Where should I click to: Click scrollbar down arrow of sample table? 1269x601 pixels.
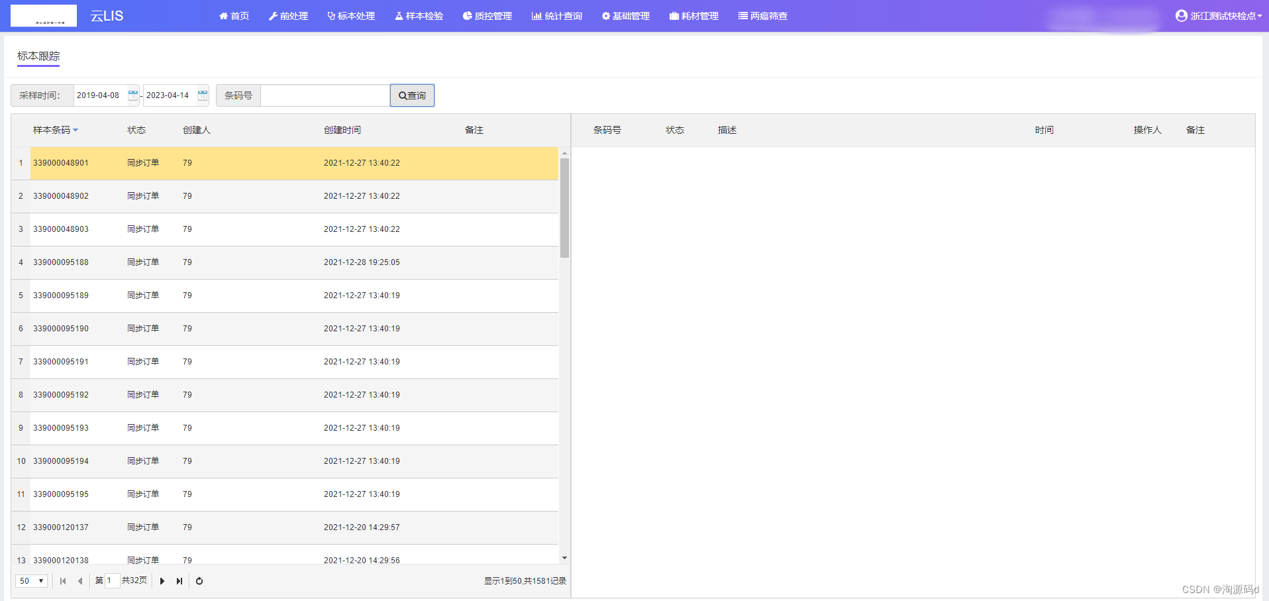tap(564, 559)
